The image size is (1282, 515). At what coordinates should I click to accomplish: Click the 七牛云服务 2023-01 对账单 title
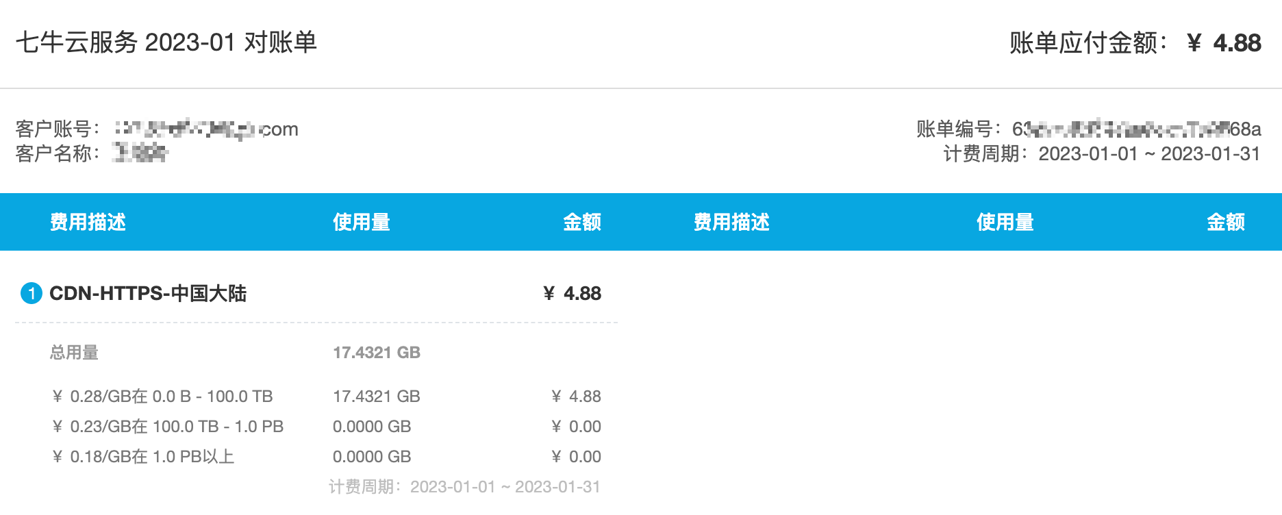[x=166, y=42]
